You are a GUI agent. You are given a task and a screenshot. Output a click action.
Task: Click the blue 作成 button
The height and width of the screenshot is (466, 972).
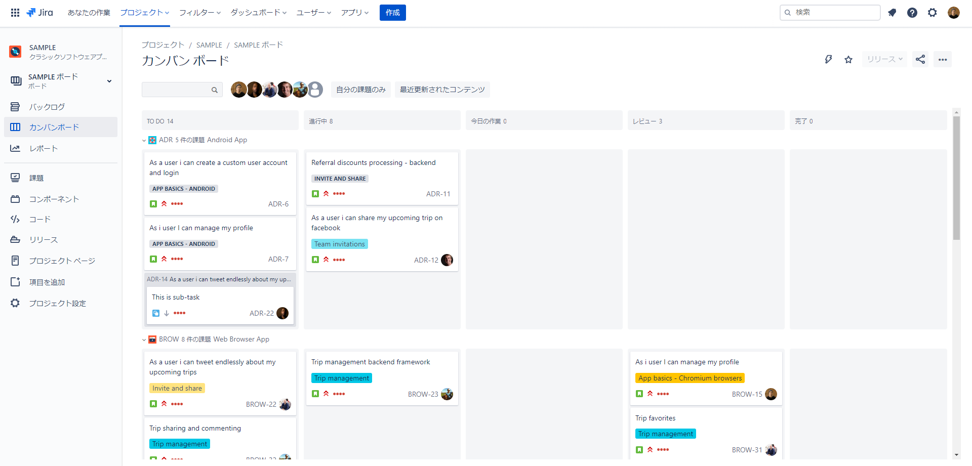click(x=392, y=13)
